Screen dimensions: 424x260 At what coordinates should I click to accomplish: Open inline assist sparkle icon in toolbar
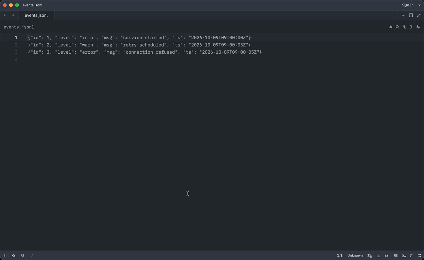pos(405,27)
